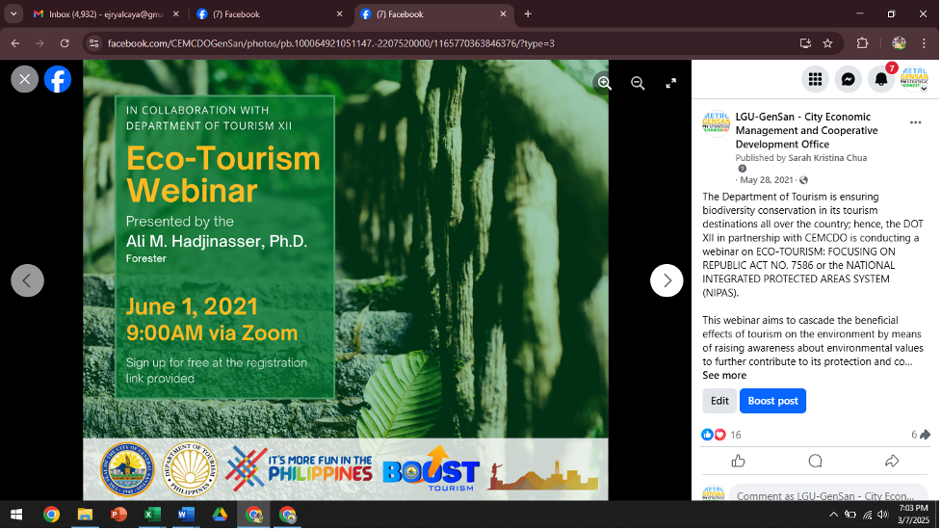This screenshot has height=530, width=941.
Task: Open network Wi-Fi settings in tray
Action: 867,515
